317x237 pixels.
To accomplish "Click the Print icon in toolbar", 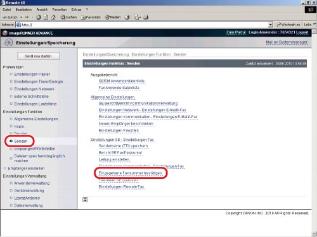I will point(146,17).
